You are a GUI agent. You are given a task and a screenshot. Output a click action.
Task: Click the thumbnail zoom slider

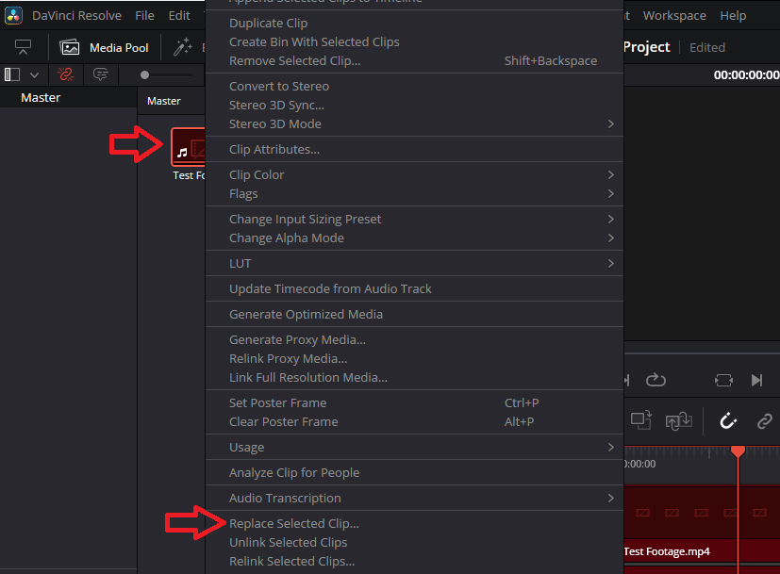coord(144,74)
